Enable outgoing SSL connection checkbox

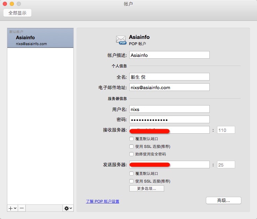131,181
